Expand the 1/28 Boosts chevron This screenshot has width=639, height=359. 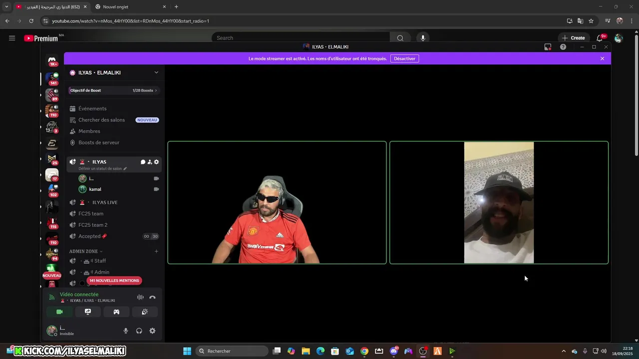[x=156, y=90]
